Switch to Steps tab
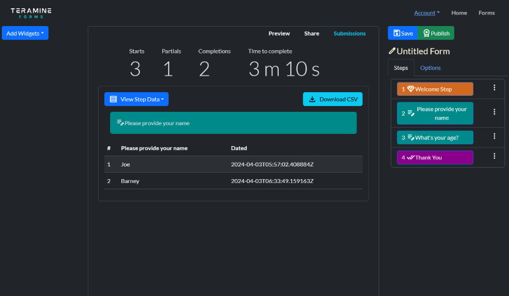Viewport: 509px width, 296px height. 401,68
